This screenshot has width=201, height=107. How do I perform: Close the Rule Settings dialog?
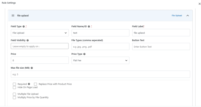pos(200,4)
